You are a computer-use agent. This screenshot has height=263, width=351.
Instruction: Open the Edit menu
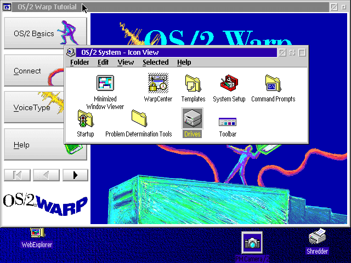(103, 62)
